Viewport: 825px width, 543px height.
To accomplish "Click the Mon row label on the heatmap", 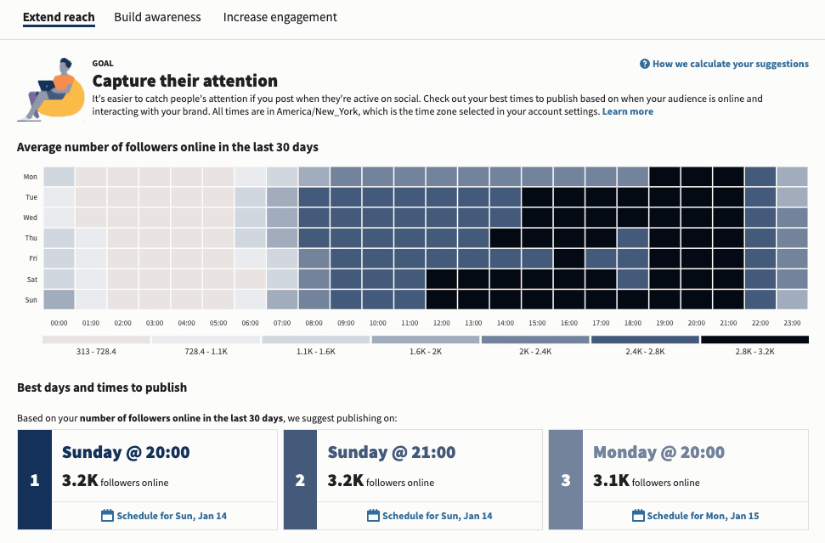I will tap(30, 177).
